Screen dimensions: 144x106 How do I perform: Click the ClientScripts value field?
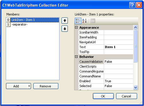click(118, 66)
